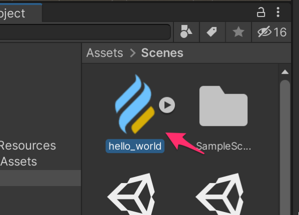This screenshot has height=215, width=299.
Task: Open the SampleScene folder icon
Action: coord(223,106)
